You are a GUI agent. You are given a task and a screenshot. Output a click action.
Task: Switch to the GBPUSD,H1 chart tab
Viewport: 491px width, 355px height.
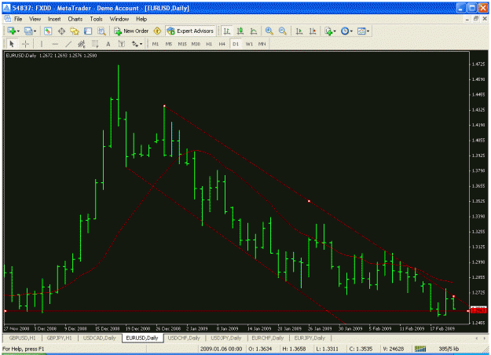[22, 338]
